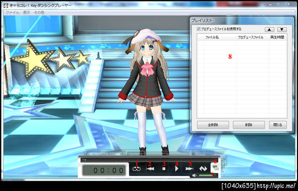Adjust the green volume slider
This screenshot has height=191, width=298.
click(x=207, y=176)
